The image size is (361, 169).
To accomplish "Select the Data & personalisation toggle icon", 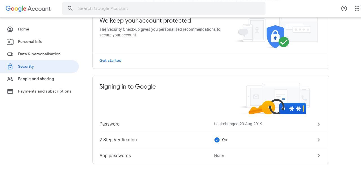I will tap(10, 54).
